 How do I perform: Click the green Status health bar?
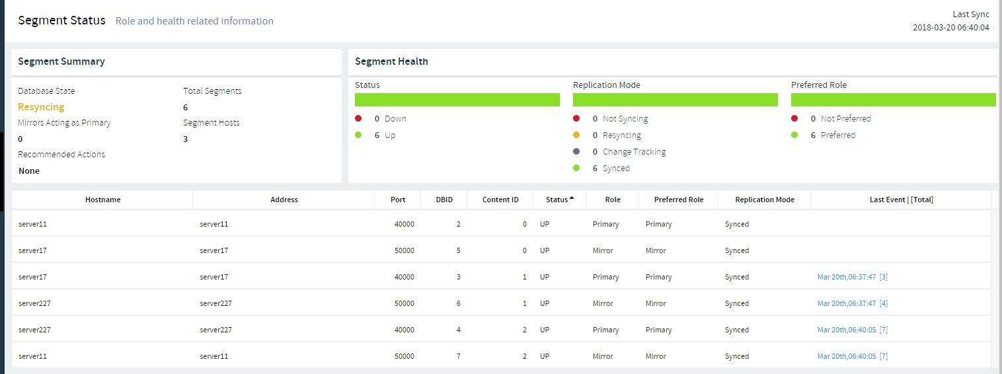coord(457,100)
